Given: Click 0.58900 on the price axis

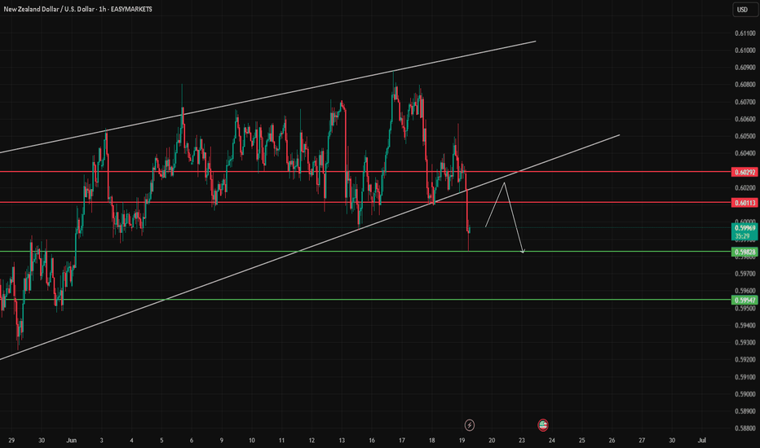Looking at the screenshot, I should point(745,411).
